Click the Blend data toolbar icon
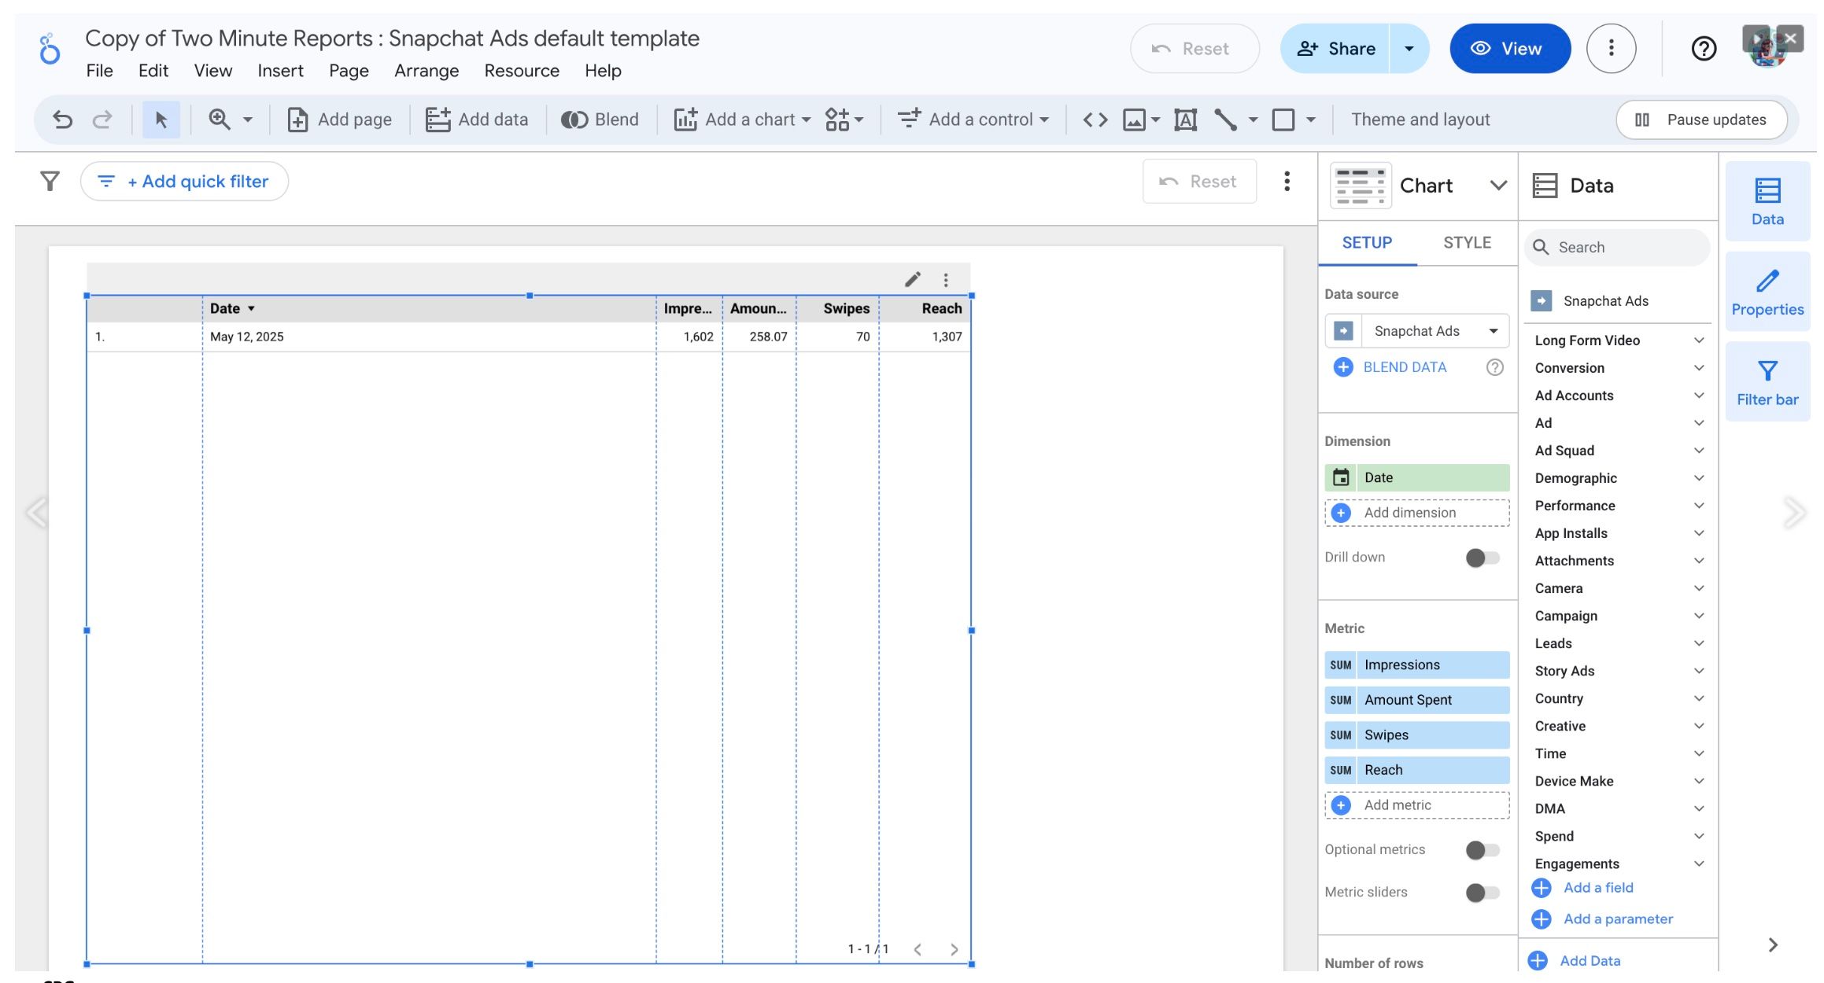 (x=600, y=120)
